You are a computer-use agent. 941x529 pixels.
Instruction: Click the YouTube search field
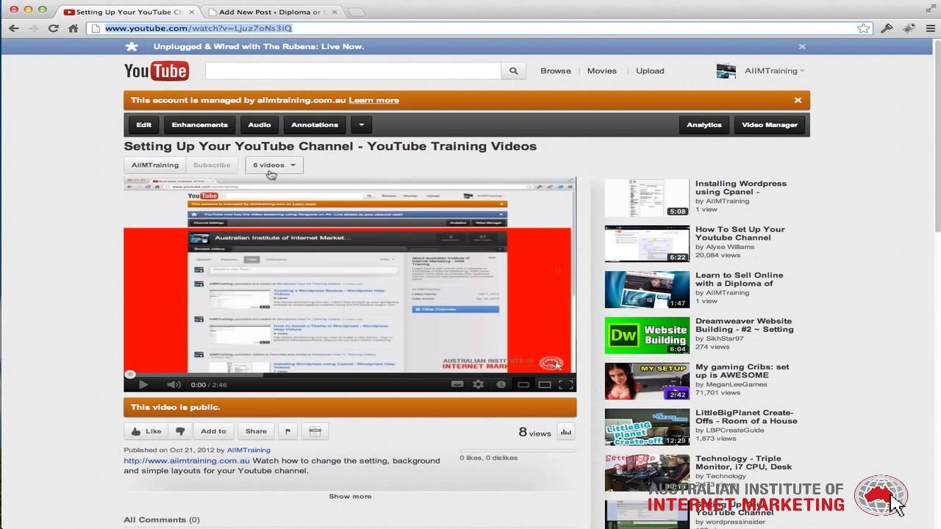click(353, 71)
